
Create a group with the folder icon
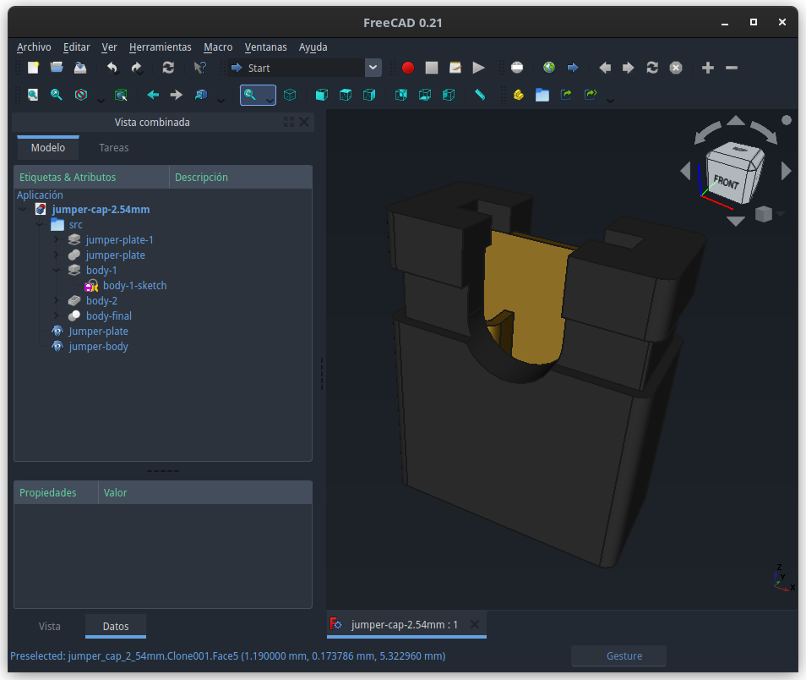[x=542, y=95]
